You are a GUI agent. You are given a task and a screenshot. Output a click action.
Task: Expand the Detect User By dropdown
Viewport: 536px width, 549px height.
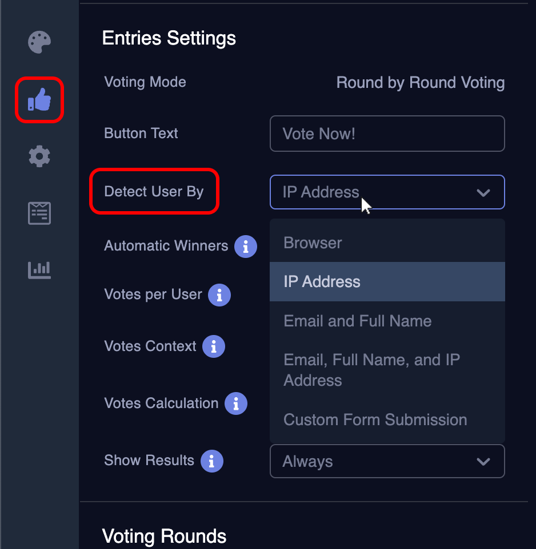[x=483, y=192]
